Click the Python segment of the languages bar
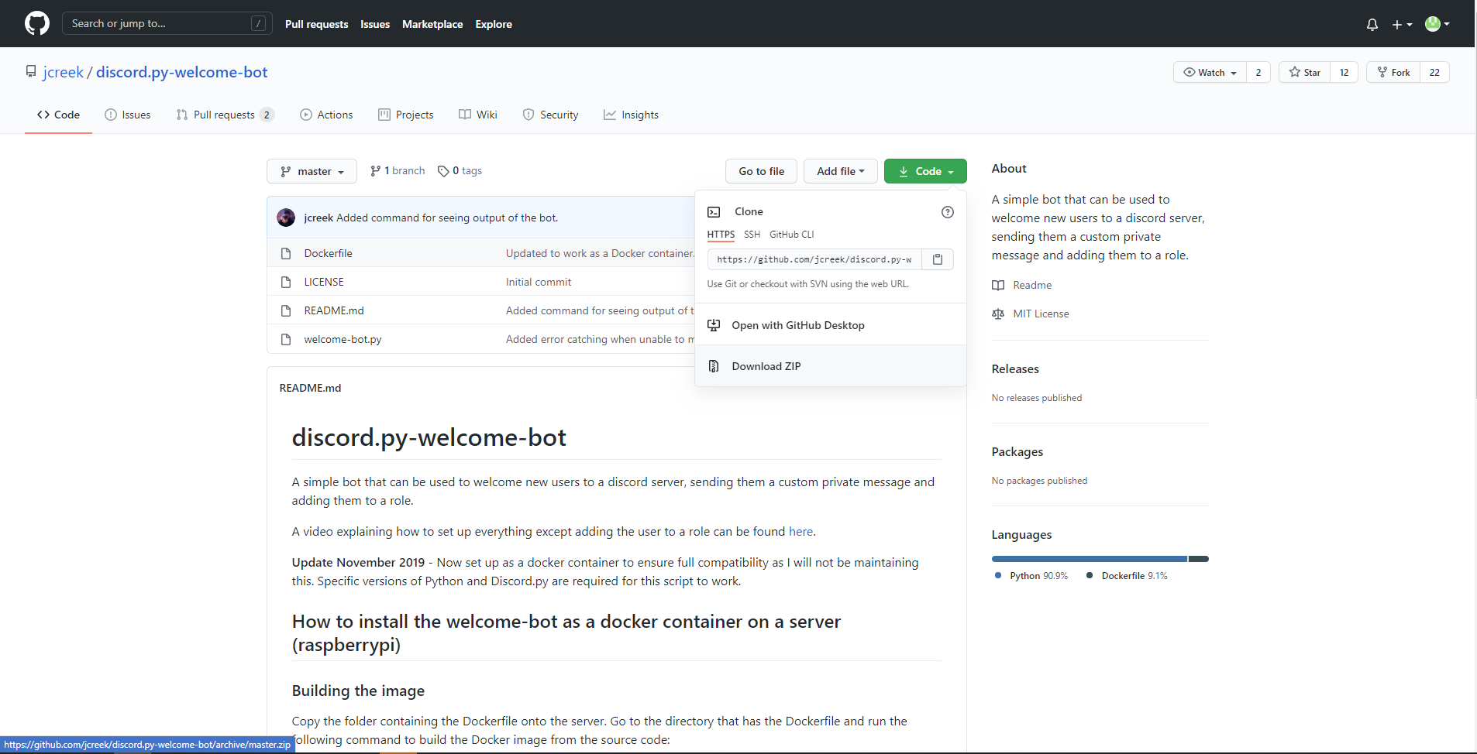Image resolution: width=1477 pixels, height=754 pixels. pyautogui.click(x=1089, y=558)
